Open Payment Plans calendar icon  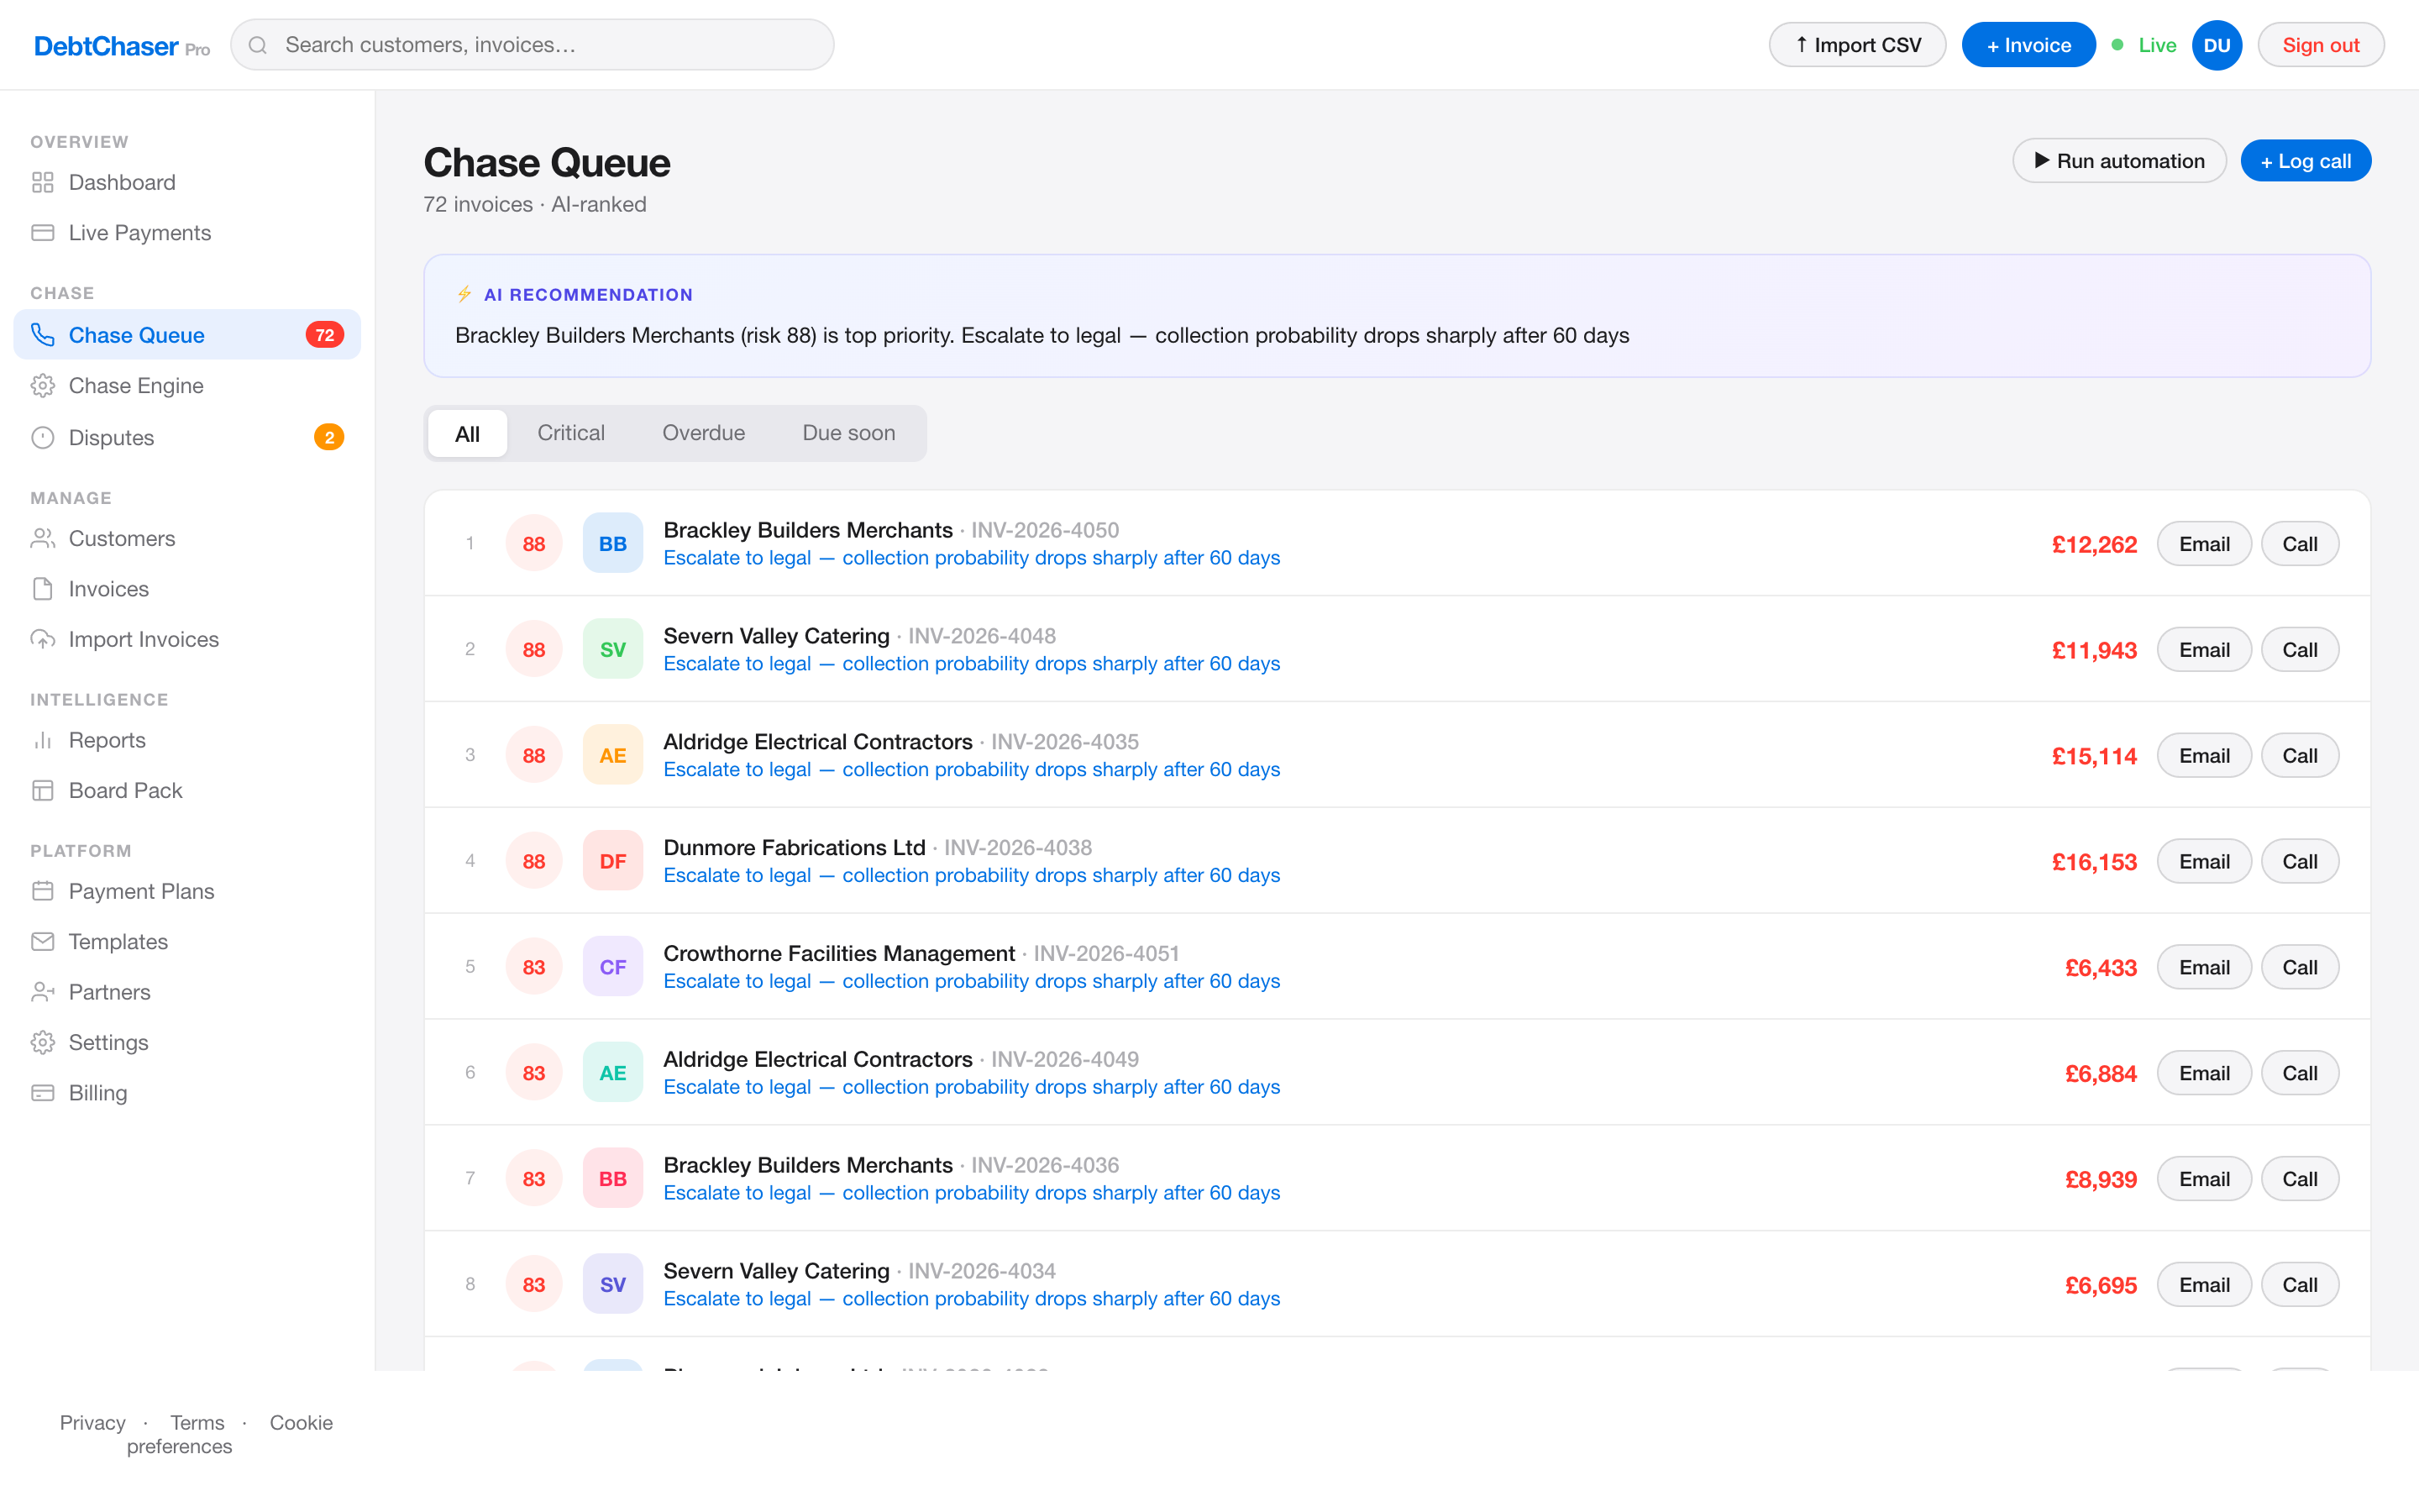(42, 891)
